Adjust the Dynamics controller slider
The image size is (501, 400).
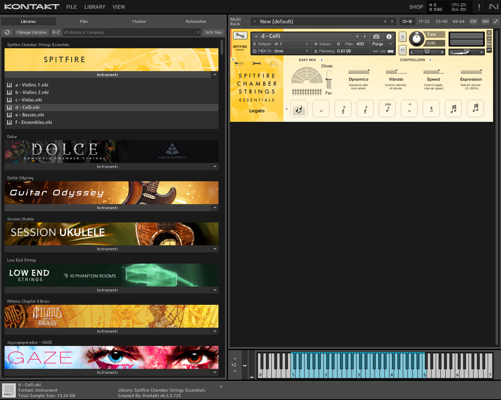tap(359, 72)
